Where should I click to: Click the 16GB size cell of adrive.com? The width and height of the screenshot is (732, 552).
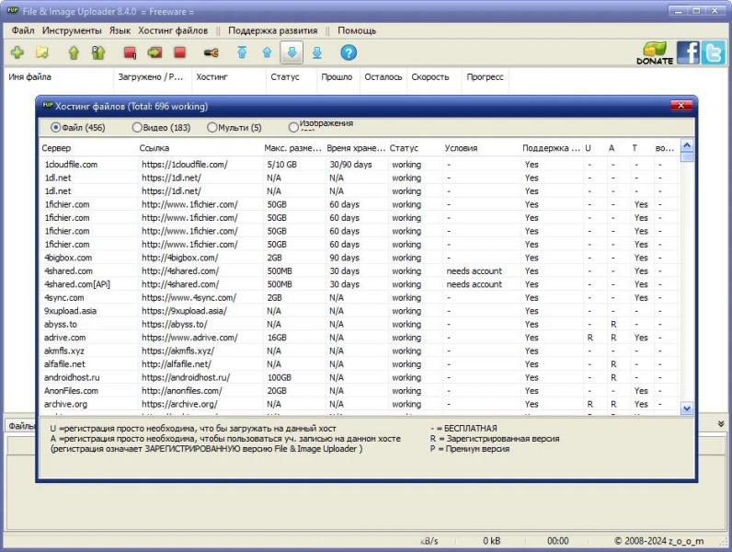pyautogui.click(x=277, y=338)
